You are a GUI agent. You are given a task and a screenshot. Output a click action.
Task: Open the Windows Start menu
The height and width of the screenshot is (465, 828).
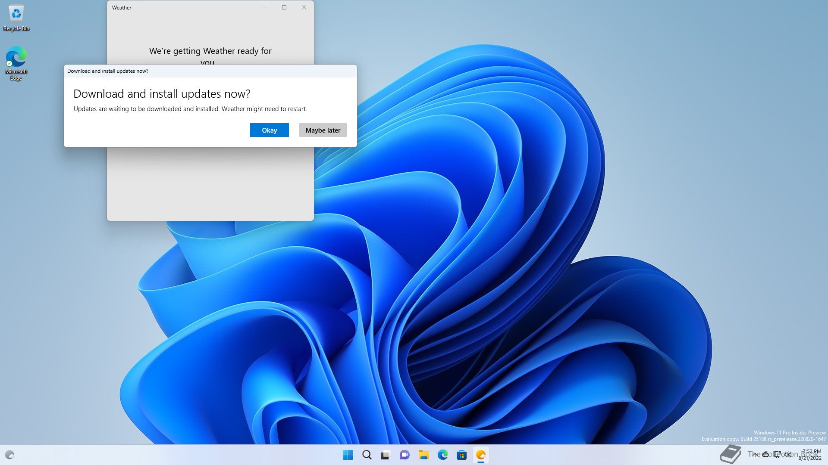348,455
